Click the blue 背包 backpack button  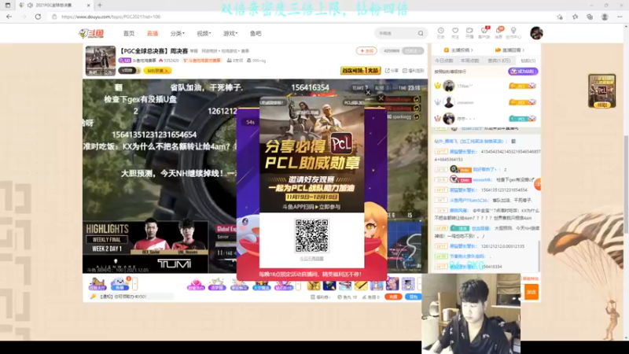[x=414, y=297]
